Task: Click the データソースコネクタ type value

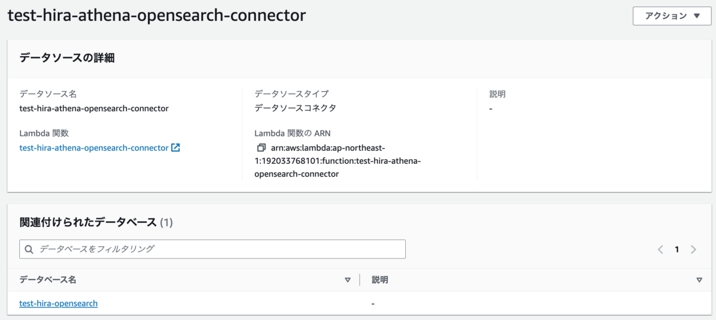Action: tap(295, 108)
